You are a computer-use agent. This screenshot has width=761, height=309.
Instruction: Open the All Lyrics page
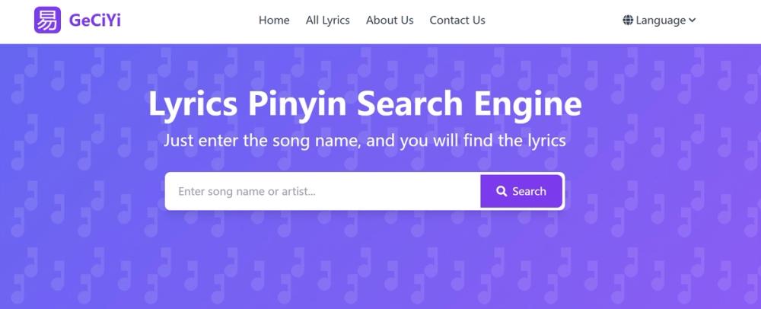coord(327,21)
